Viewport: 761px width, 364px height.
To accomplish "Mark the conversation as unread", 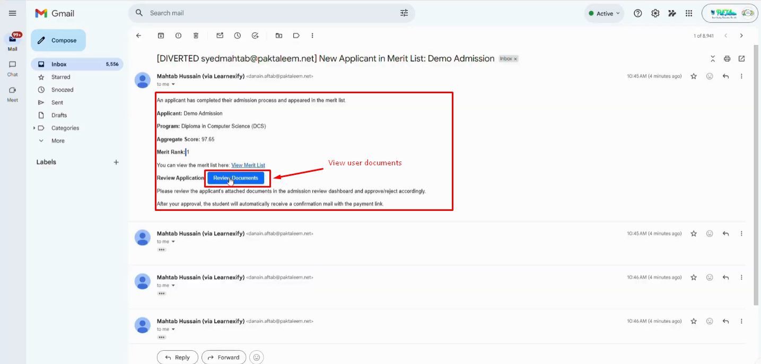I will click(220, 35).
